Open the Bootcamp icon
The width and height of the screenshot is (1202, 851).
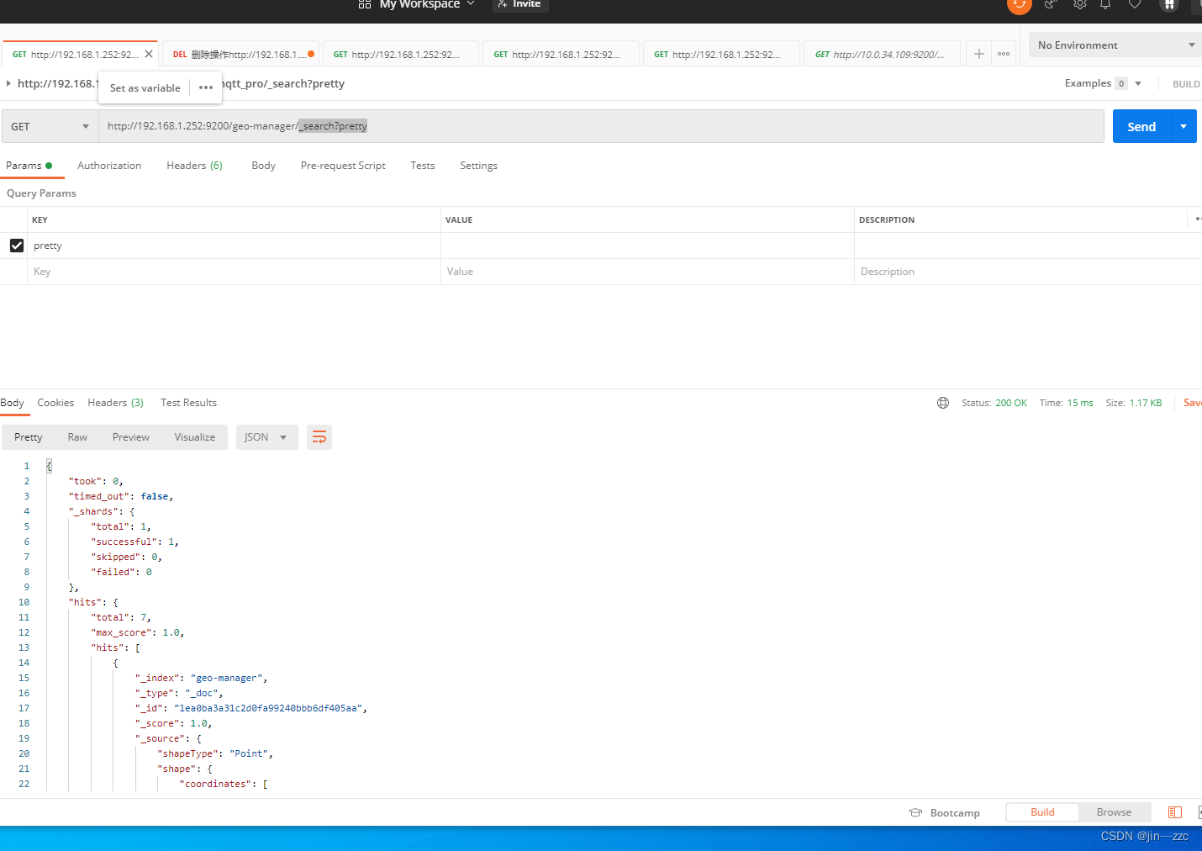pos(915,812)
